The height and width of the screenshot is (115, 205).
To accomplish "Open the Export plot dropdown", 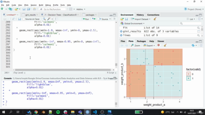I will 149,45.
